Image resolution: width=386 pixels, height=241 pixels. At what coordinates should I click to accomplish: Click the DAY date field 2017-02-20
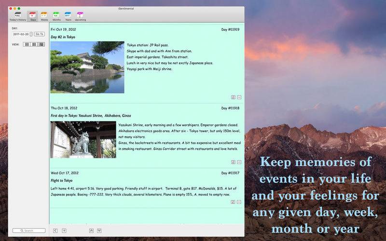coord(21,34)
